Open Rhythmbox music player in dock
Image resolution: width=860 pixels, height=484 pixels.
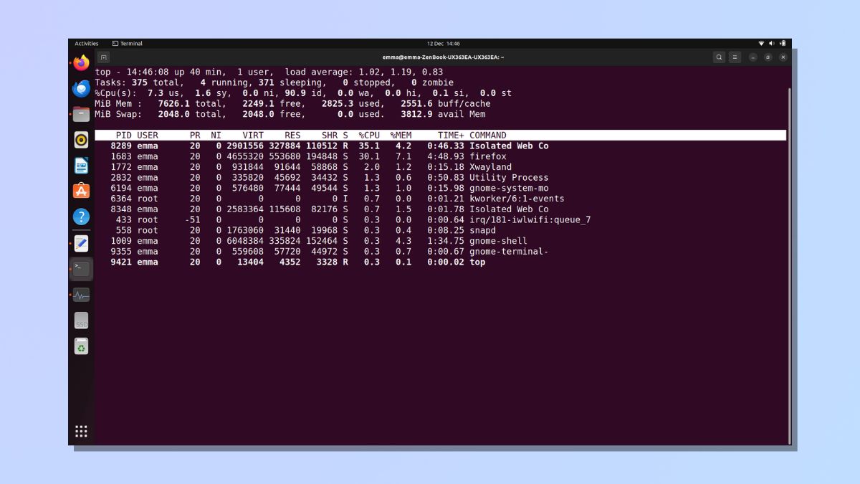tap(82, 140)
